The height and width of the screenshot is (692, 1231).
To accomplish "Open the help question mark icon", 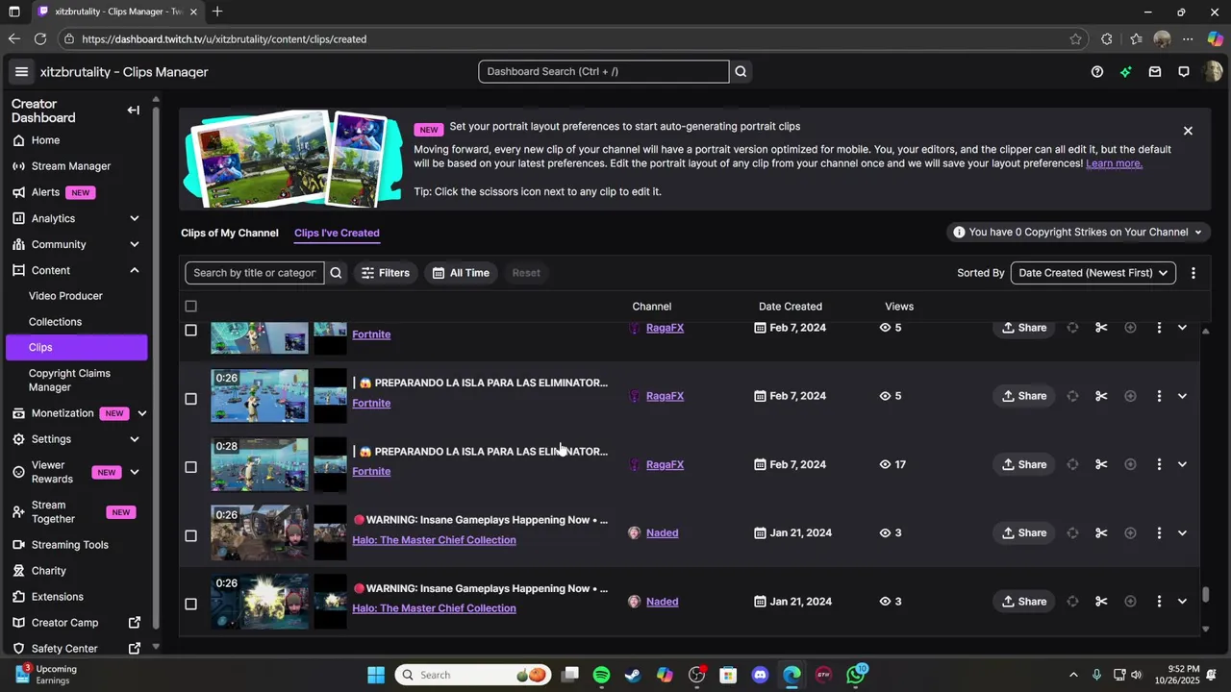I will click(x=1097, y=72).
